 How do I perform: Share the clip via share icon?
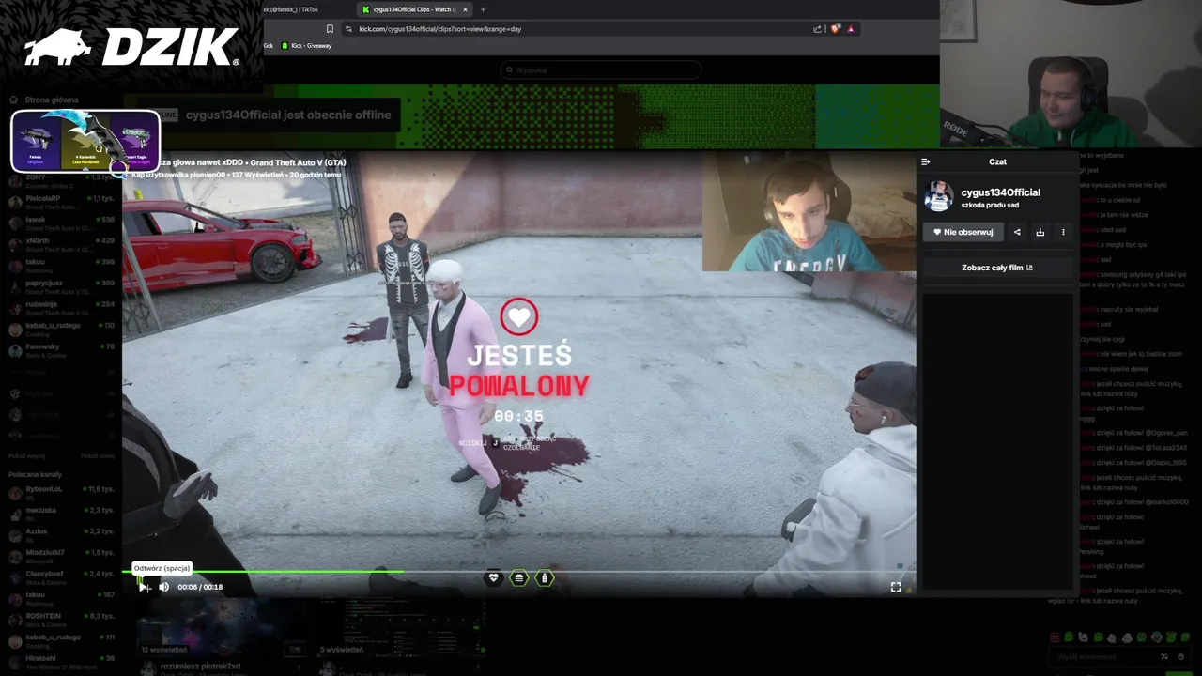1017,232
